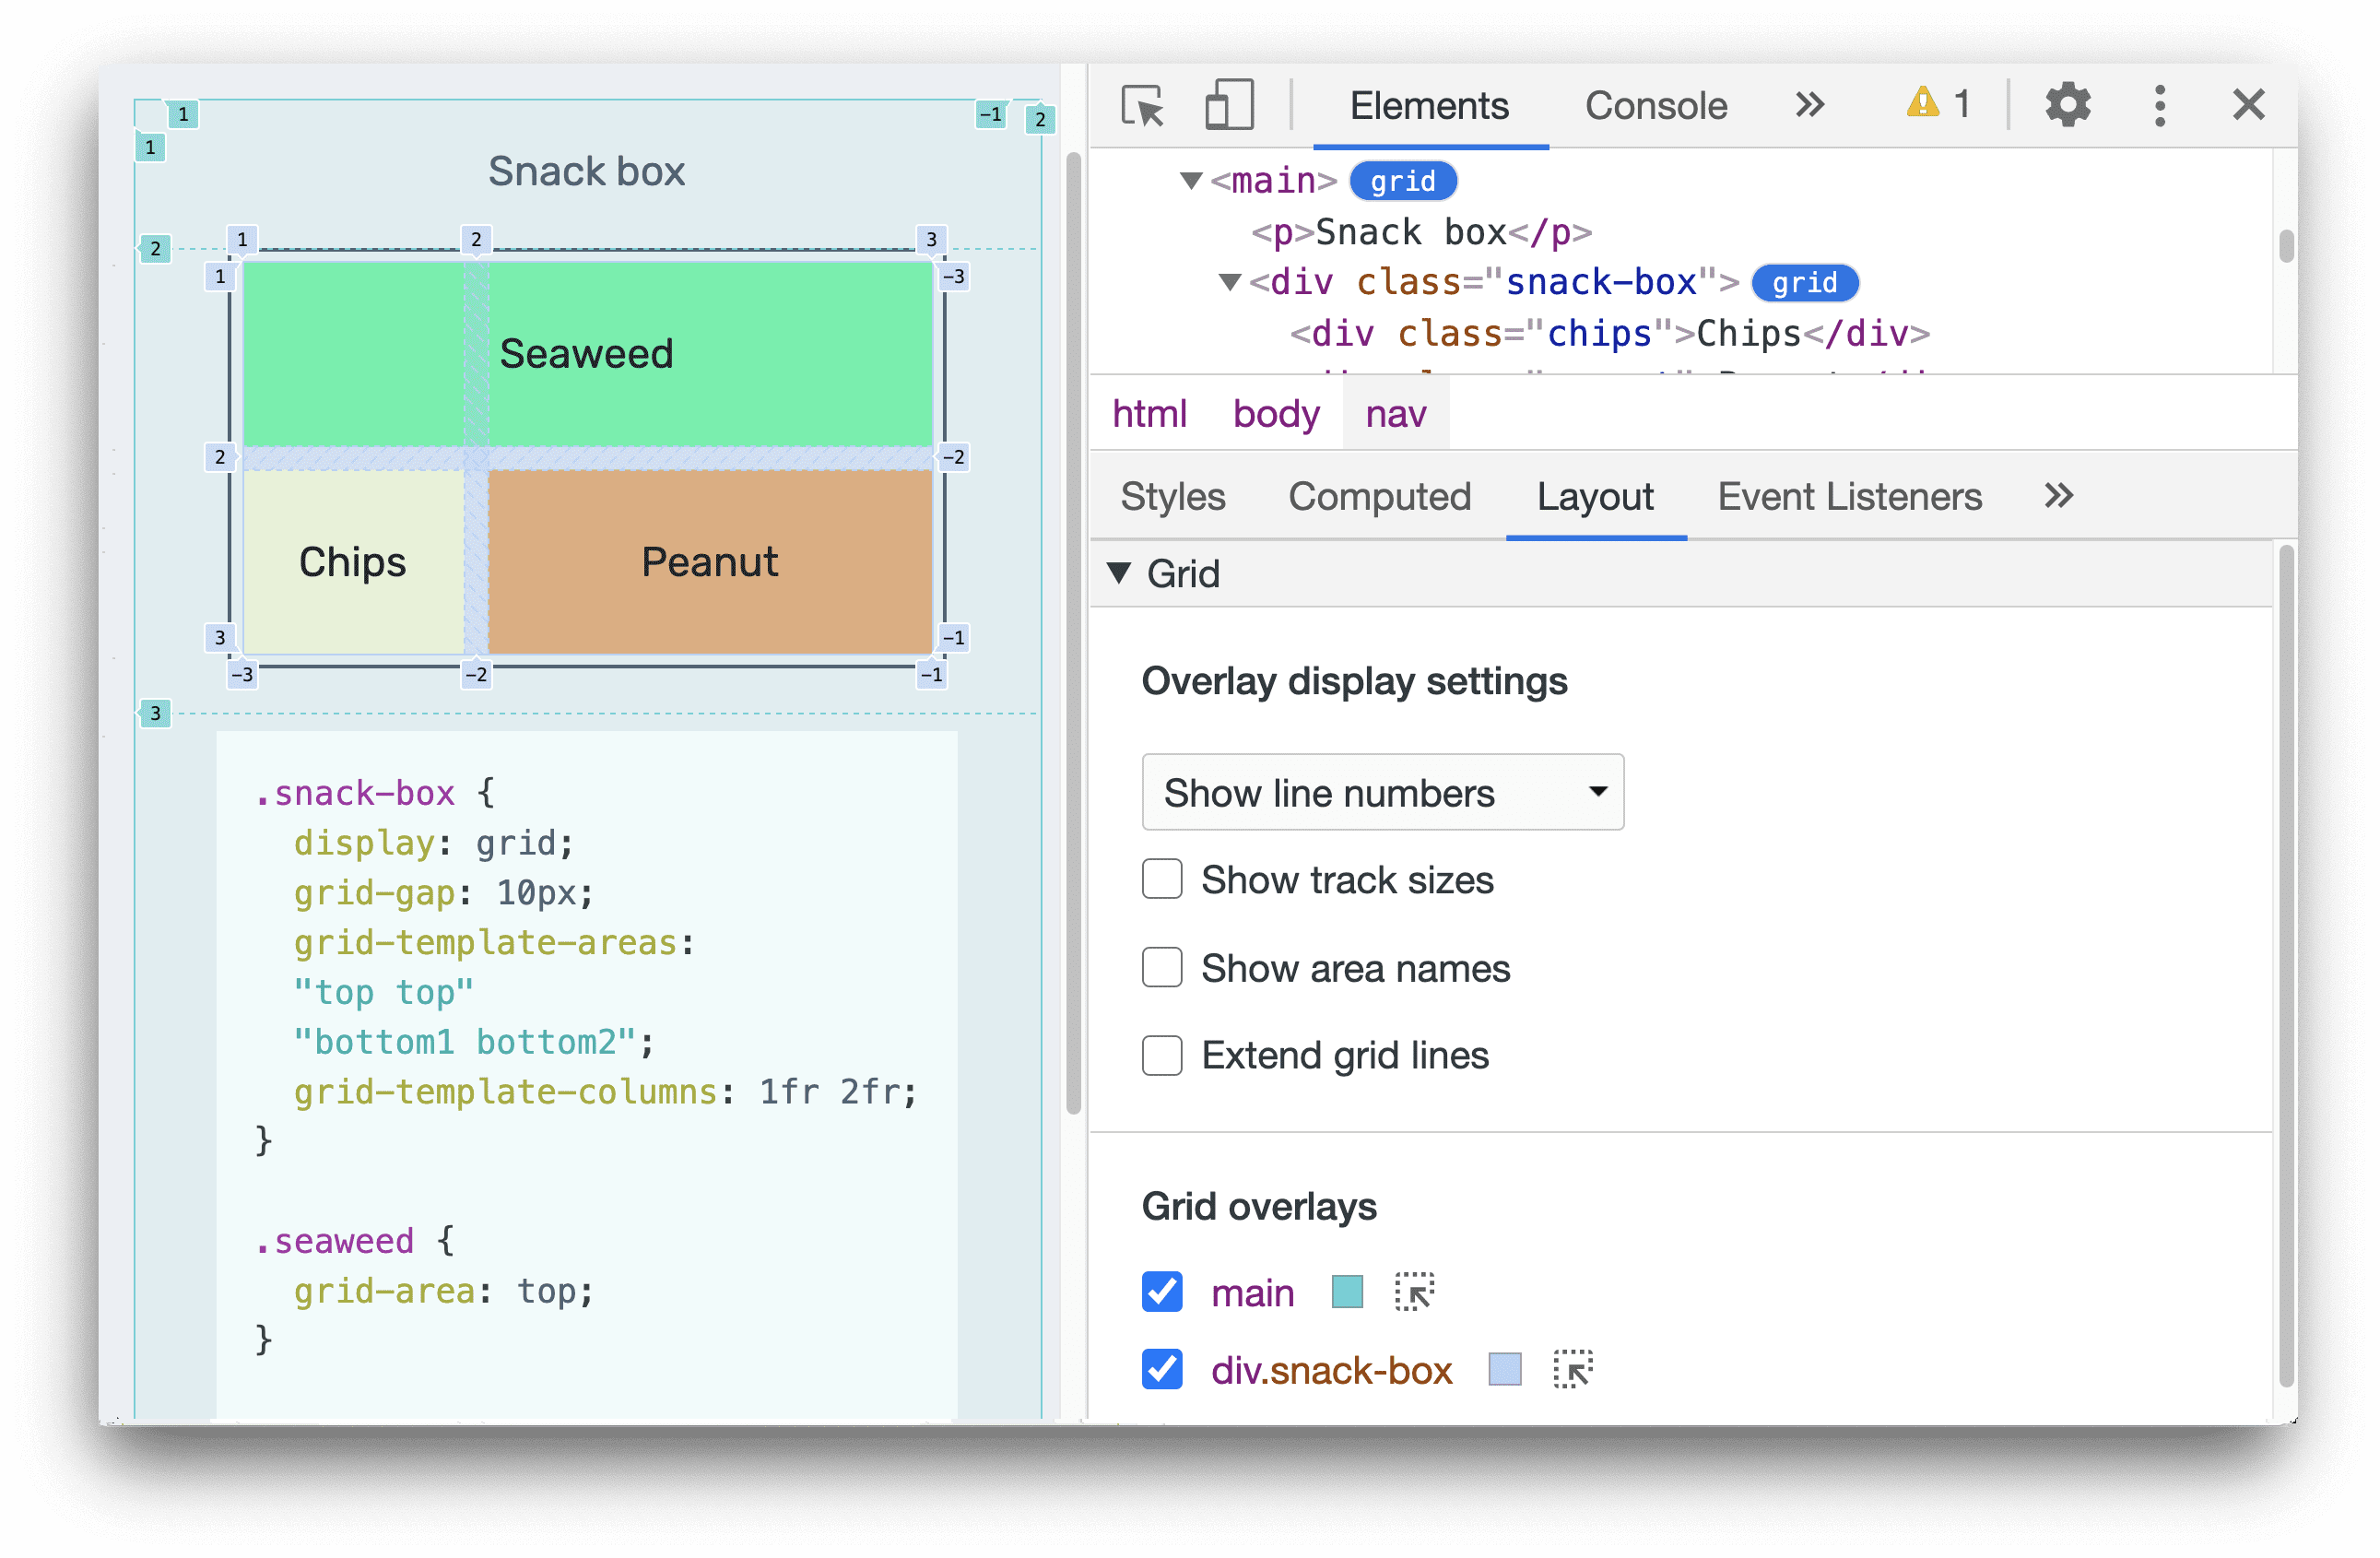This screenshot has height=1558, width=2380.
Task: Click the Elements panel inspector icon
Action: (x=1138, y=108)
